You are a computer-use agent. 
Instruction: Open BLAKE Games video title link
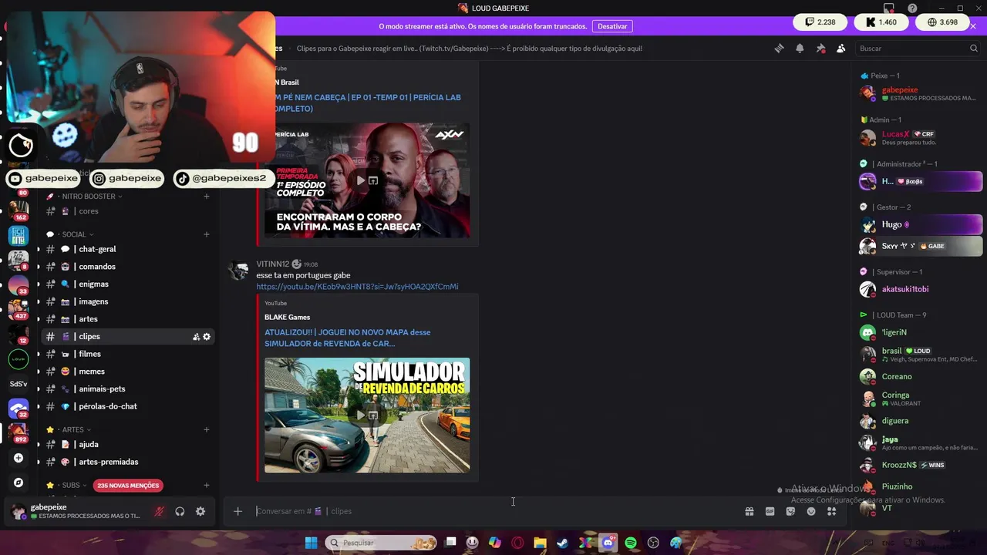[x=347, y=338]
